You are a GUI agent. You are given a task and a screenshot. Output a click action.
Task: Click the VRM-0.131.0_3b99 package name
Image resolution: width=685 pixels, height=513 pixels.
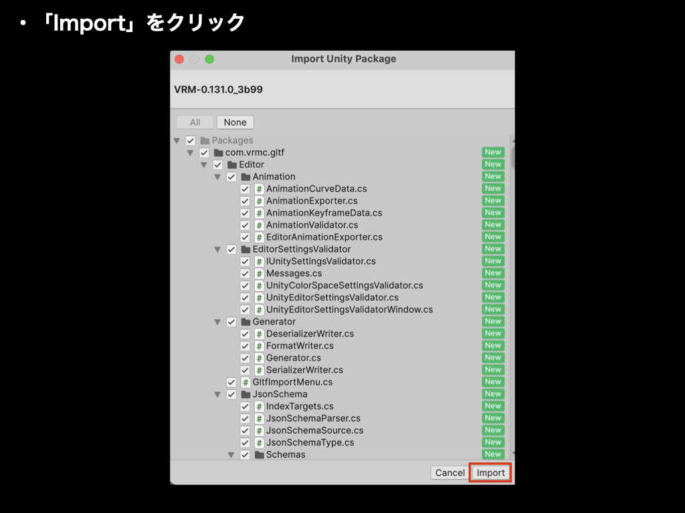tap(218, 90)
